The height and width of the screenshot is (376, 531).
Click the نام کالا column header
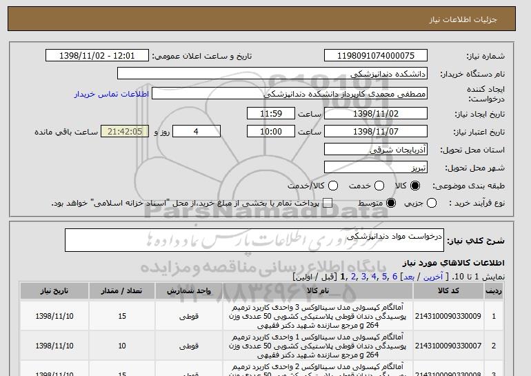click(x=318, y=291)
